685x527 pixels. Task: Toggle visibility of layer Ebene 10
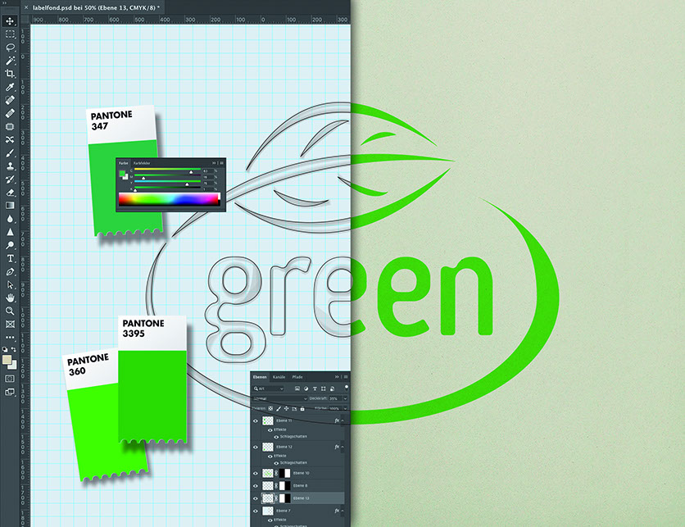[x=256, y=474]
